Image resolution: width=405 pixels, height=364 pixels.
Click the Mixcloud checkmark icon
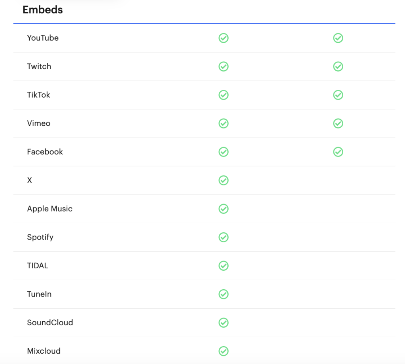(223, 351)
